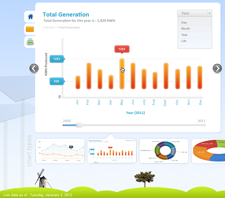Click the 1253 red tooltip marker
Viewport: 225px width, 198px height.
(122, 49)
